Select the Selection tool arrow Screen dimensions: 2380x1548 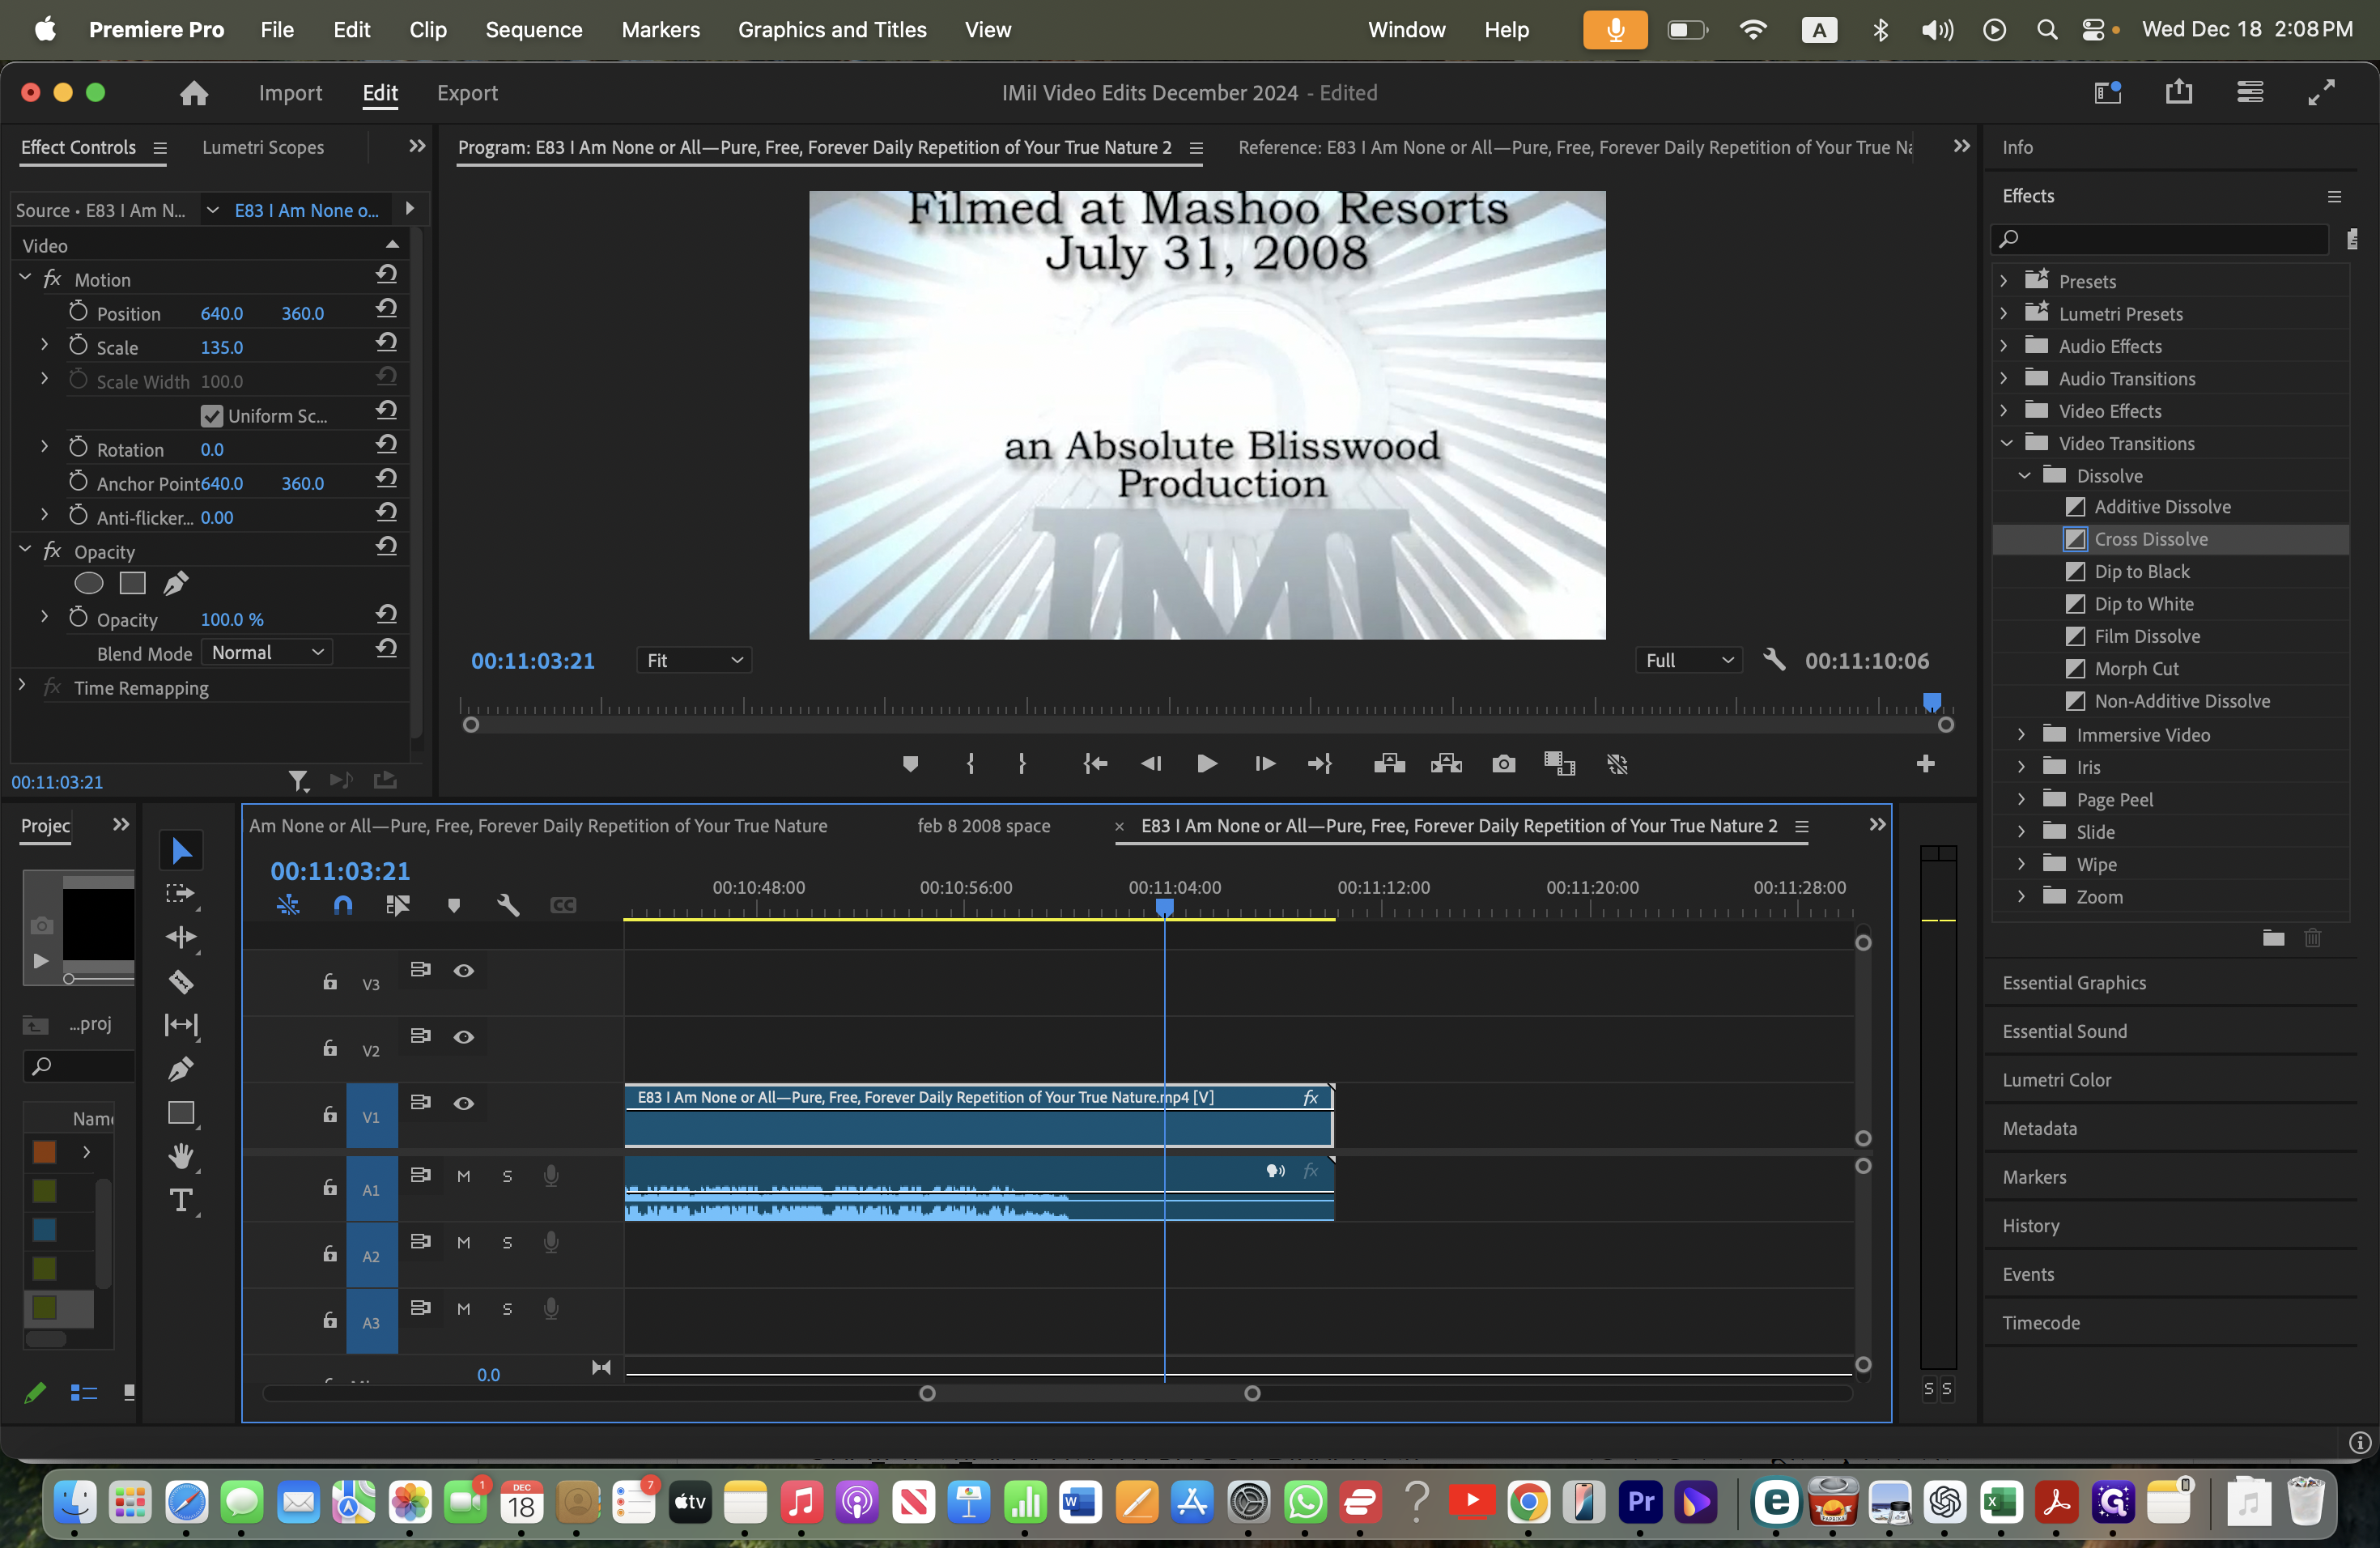[x=181, y=850]
